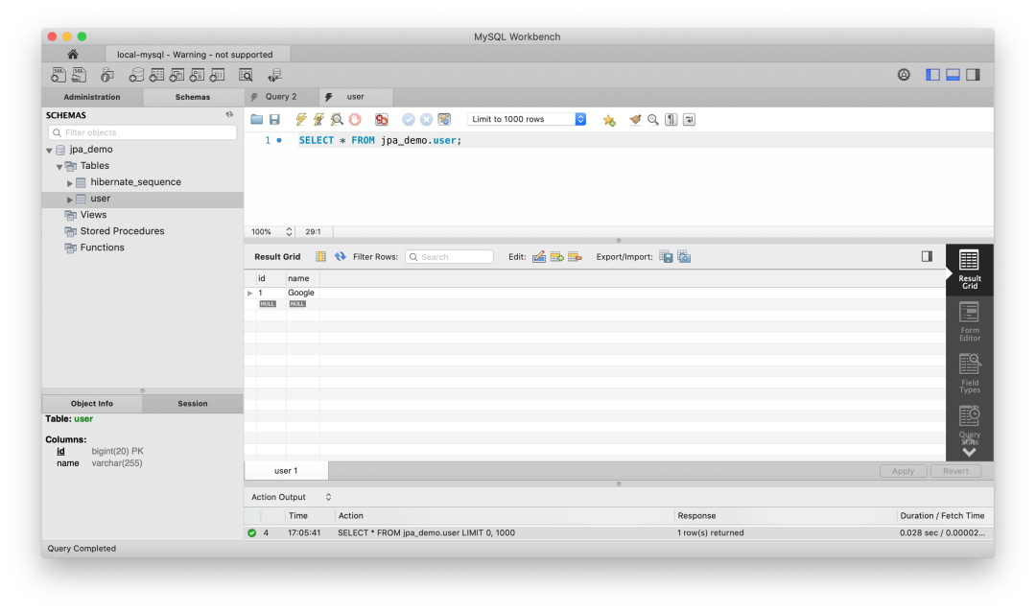
Task: Refresh the result grid data
Action: 341,256
